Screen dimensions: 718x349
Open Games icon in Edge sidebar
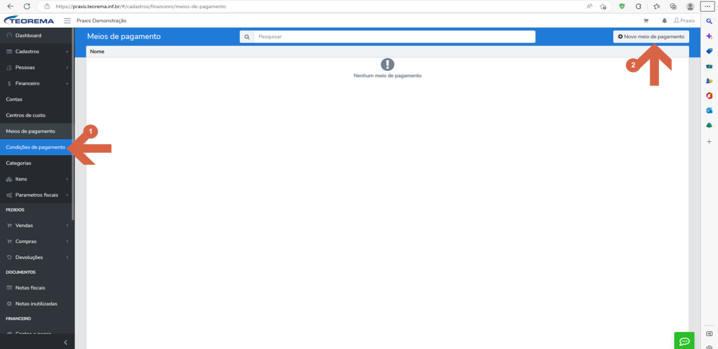[709, 81]
